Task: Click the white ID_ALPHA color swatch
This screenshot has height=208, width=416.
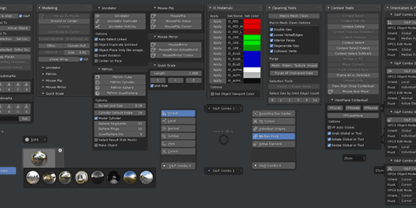Action: coord(252,70)
